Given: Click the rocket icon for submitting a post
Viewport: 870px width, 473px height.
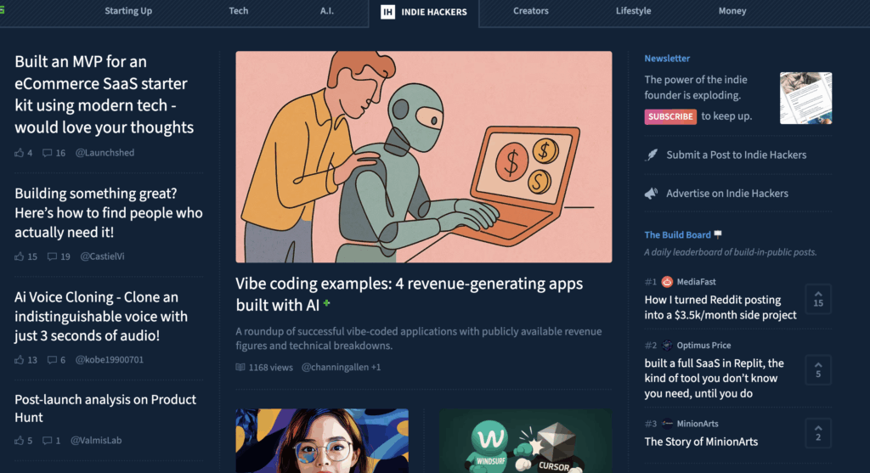Looking at the screenshot, I should (652, 155).
